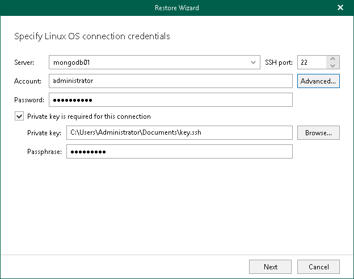Browse for a private key file

tap(318, 133)
